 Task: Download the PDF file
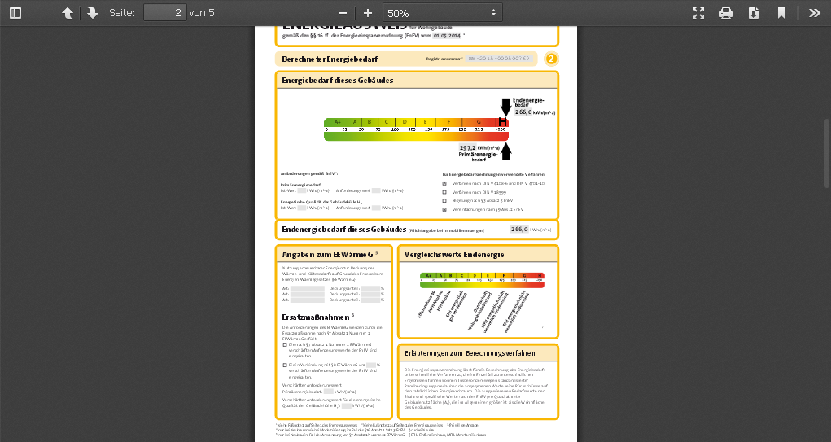click(754, 13)
